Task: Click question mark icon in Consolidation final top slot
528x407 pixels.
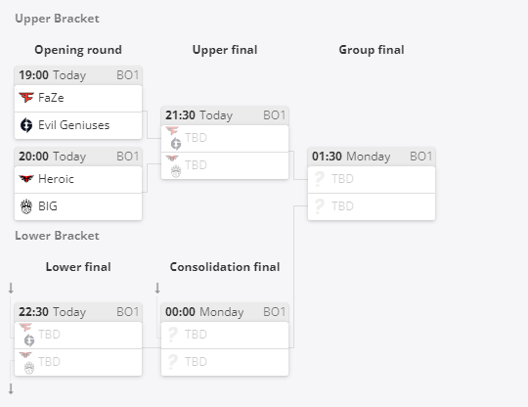Action: click(172, 335)
